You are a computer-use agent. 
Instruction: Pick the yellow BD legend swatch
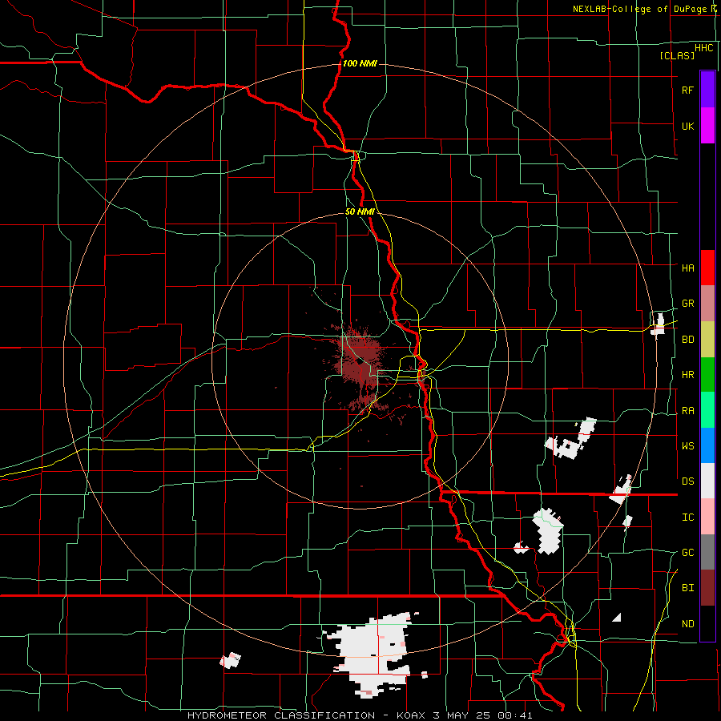[707, 340]
